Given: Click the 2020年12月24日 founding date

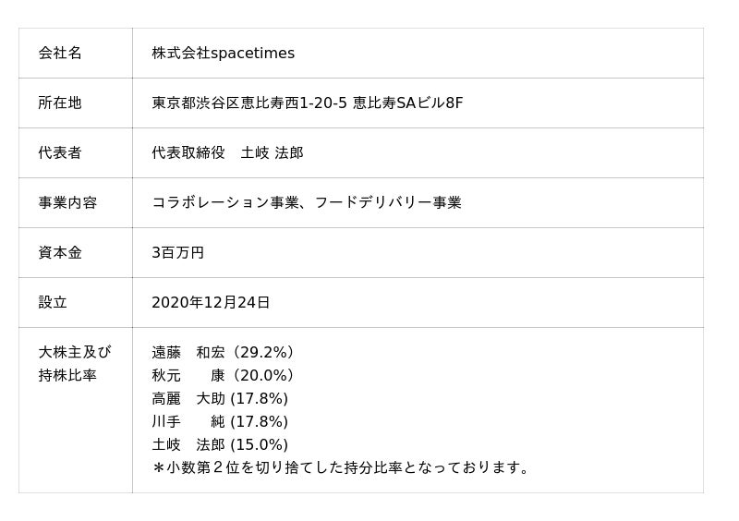Looking at the screenshot, I should tap(211, 303).
